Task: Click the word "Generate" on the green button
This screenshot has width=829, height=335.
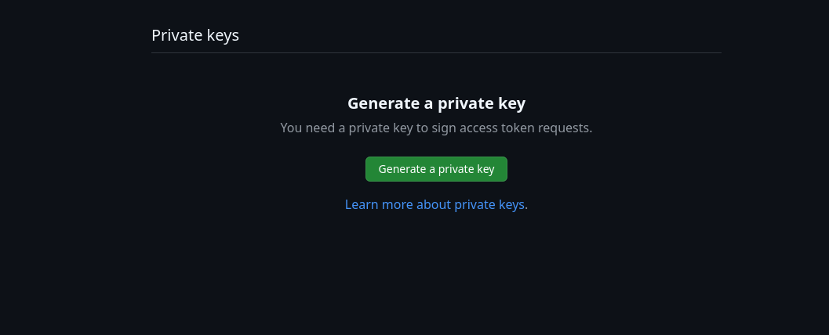Action: tap(402, 169)
